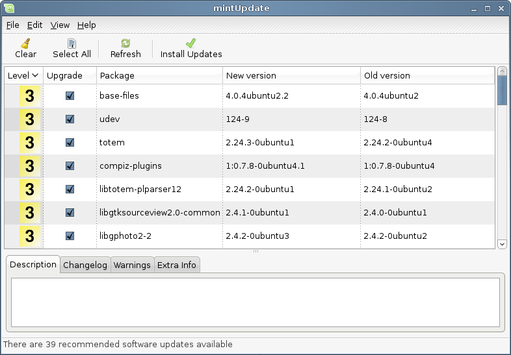Click the Install Updates green checkmark icon
The height and width of the screenshot is (355, 511).
point(191,43)
